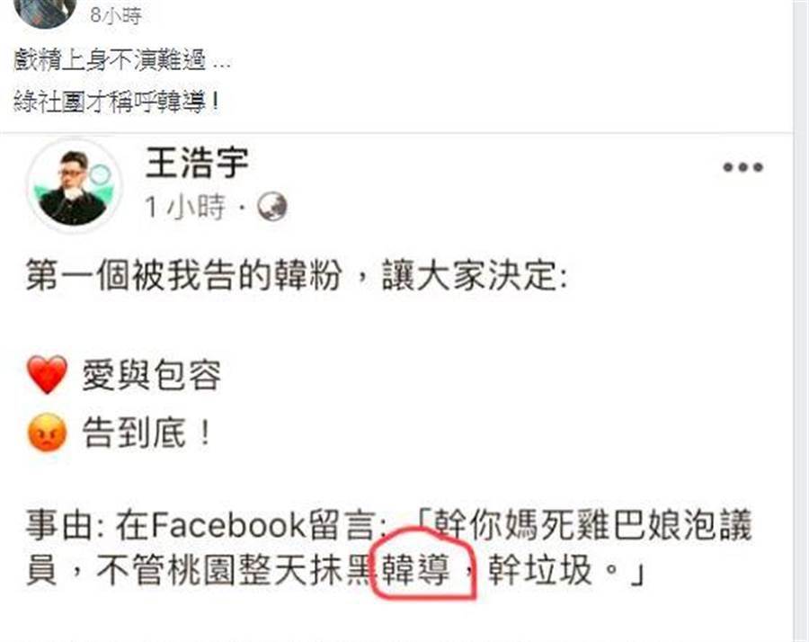Click the angry face emoji
This screenshot has width=809, height=642.
(47, 432)
